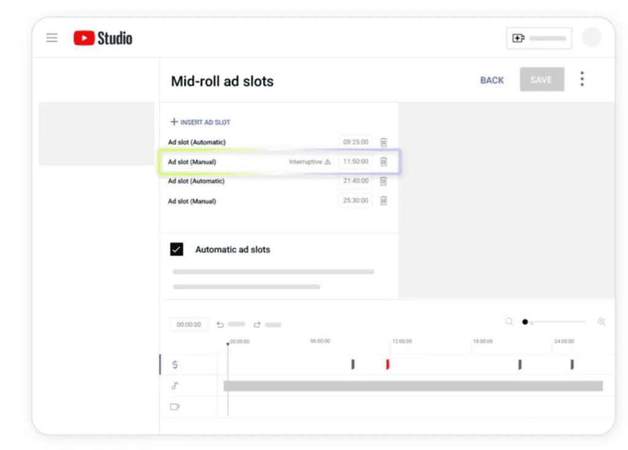The height and width of the screenshot is (450, 628).
Task: Zoom in the timeline with magnifier plus
Action: point(602,322)
